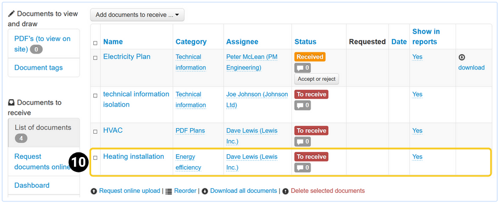
Task: Check the Electricity Plan row checkbox
Action: (95, 57)
